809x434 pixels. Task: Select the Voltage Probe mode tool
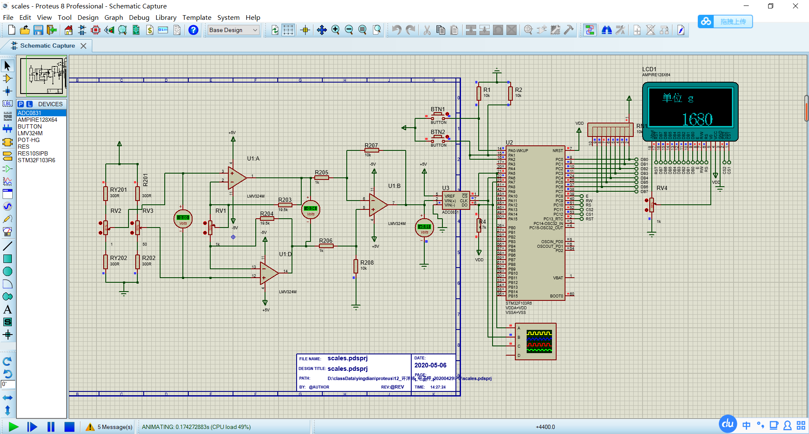coord(8,219)
